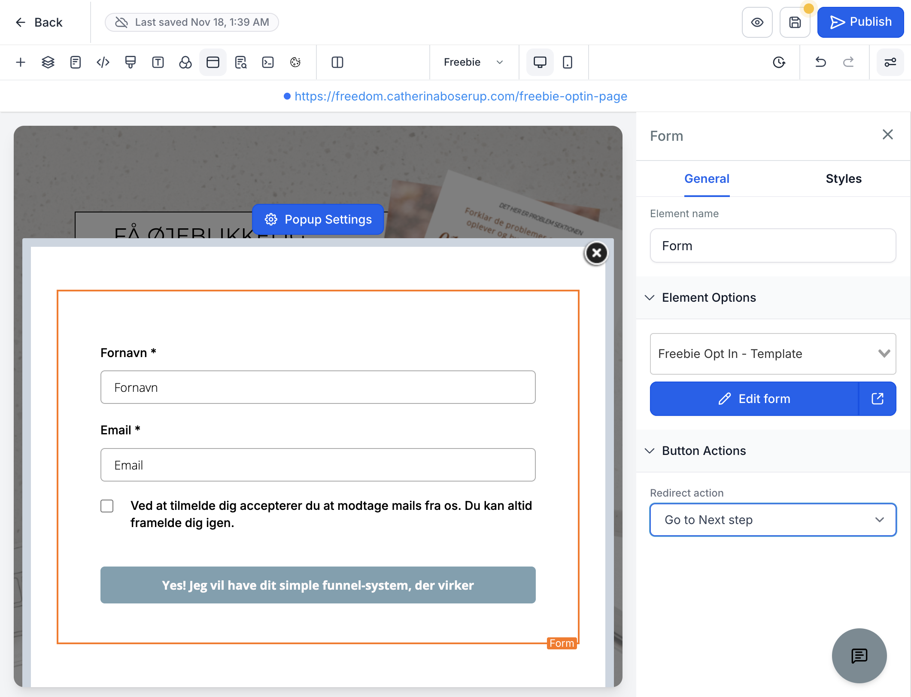
Task: Open the freebie-optin-page URL link
Action: click(x=461, y=96)
